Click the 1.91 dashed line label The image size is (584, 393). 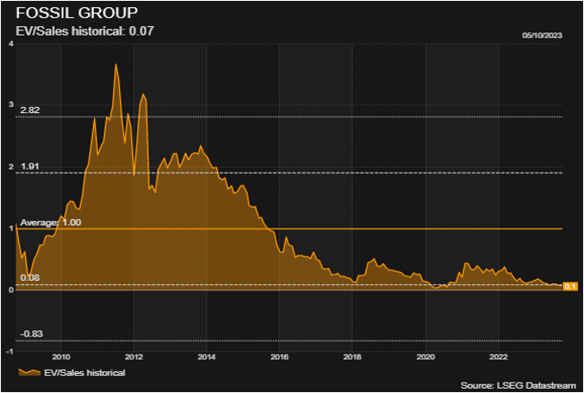(x=30, y=167)
